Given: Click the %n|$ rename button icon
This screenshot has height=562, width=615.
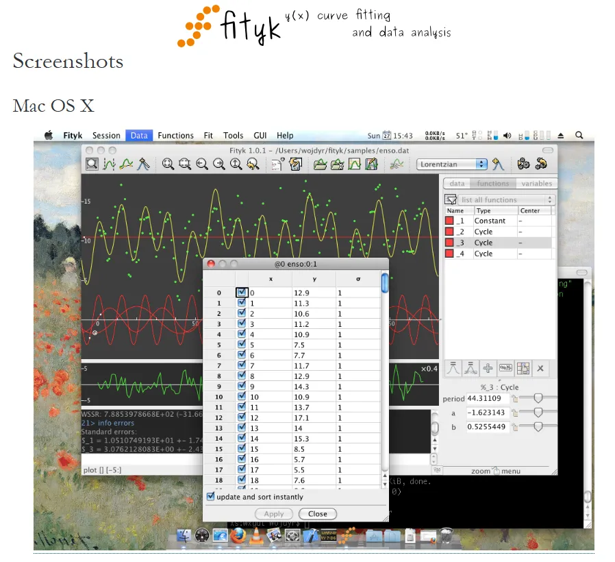Looking at the screenshot, I should (x=505, y=368).
